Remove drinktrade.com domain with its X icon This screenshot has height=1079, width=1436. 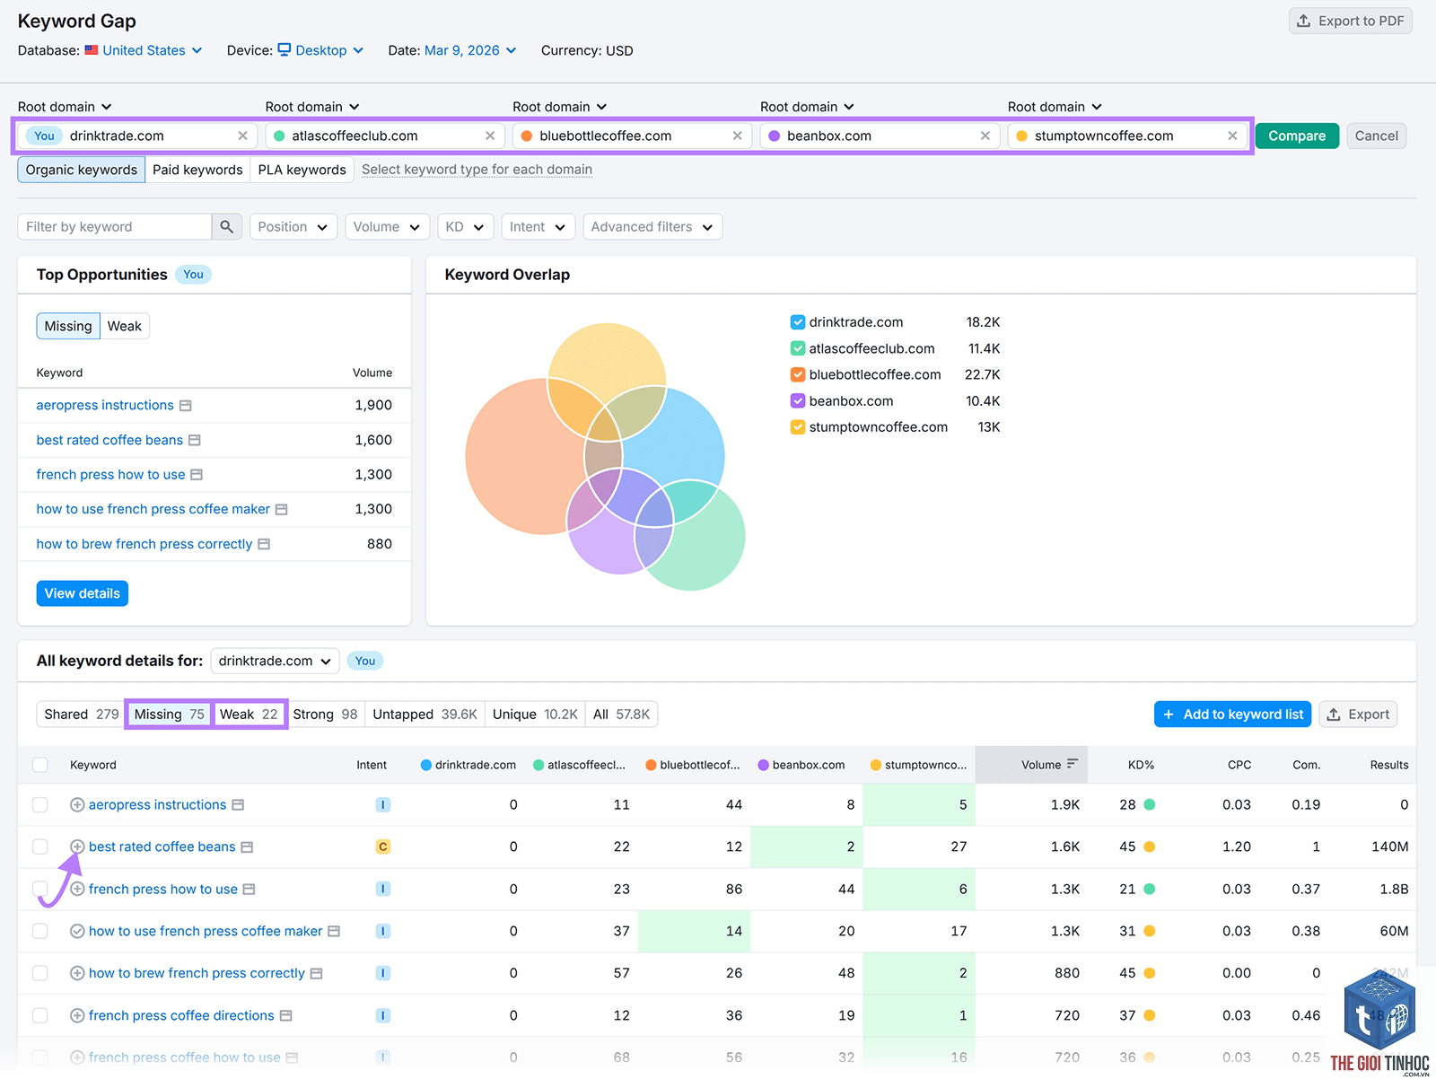tap(242, 136)
